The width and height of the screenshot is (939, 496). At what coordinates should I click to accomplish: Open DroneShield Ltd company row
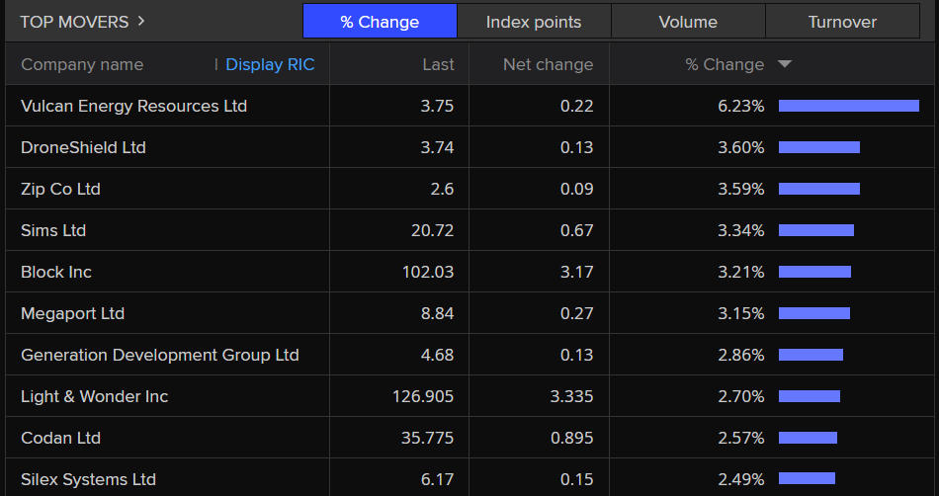pyautogui.click(x=83, y=147)
